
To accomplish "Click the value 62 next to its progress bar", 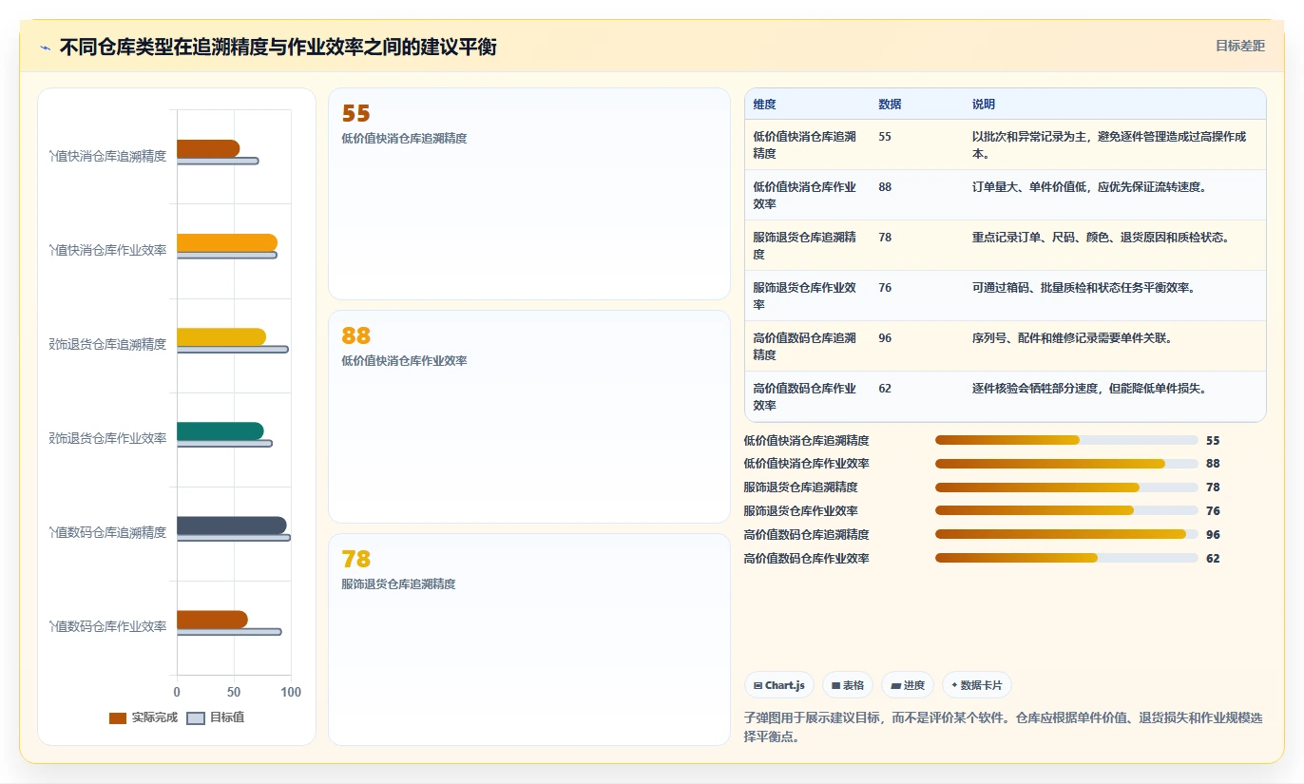I will (x=1213, y=559).
